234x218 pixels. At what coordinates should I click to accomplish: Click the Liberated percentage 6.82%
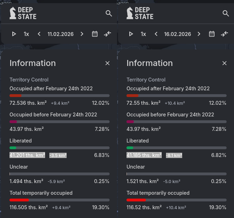click(x=218, y=155)
